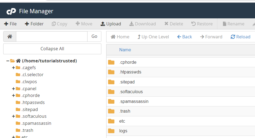This screenshot has width=255, height=138.
Task: Click the cPanel logo icon
Action: coord(11,11)
